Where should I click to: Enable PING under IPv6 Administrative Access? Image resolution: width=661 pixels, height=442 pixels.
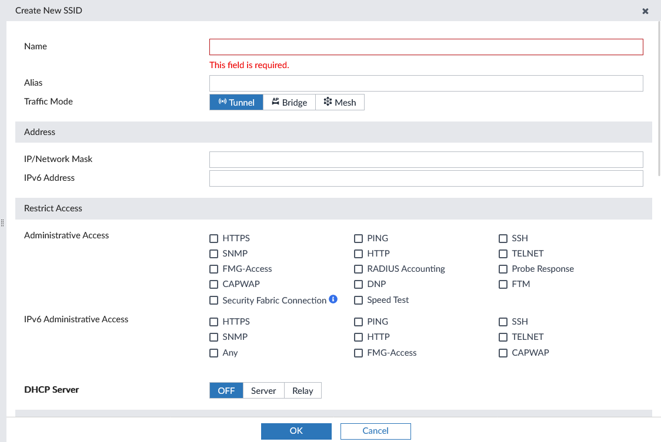click(x=358, y=322)
